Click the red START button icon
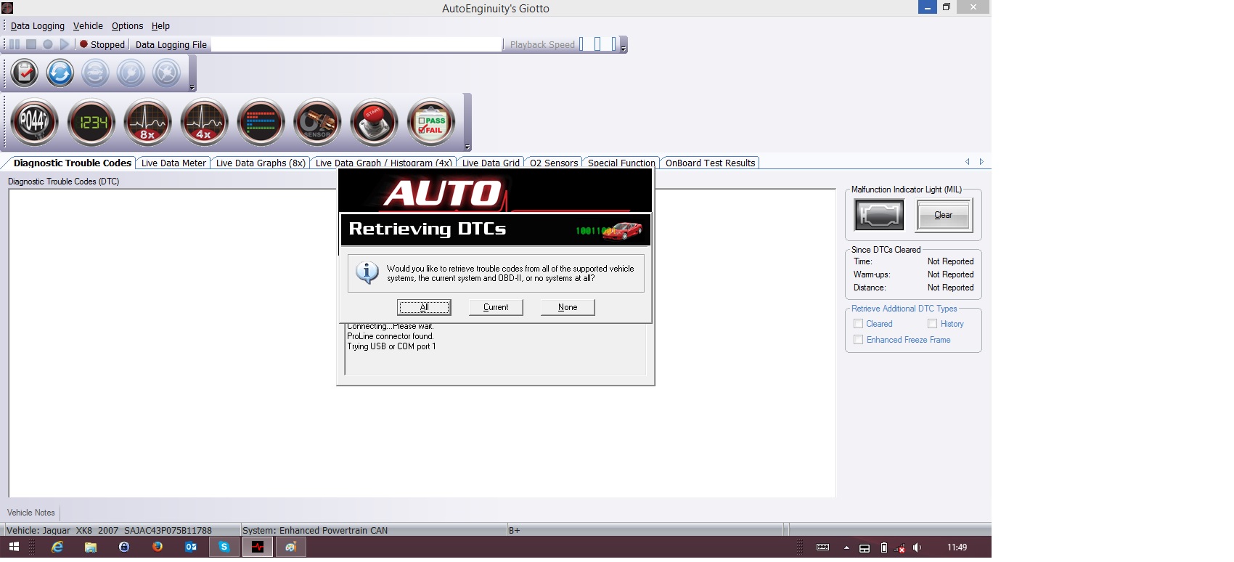The image size is (1234, 562). (374, 122)
